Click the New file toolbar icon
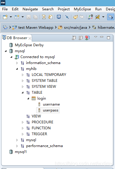The image size is (115, 169). [5, 17]
